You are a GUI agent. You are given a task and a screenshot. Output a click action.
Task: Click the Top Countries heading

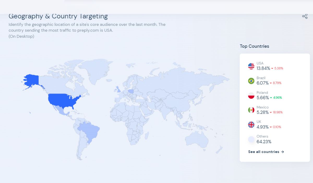click(254, 46)
